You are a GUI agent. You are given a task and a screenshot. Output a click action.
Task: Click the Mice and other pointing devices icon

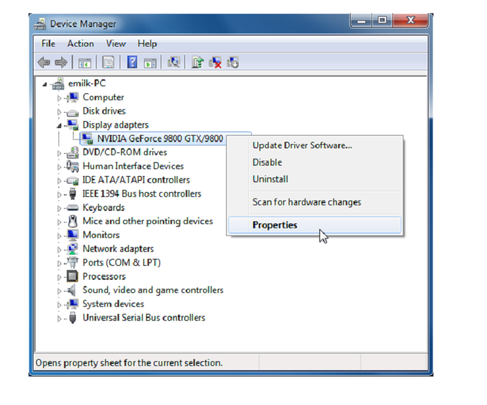point(72,221)
